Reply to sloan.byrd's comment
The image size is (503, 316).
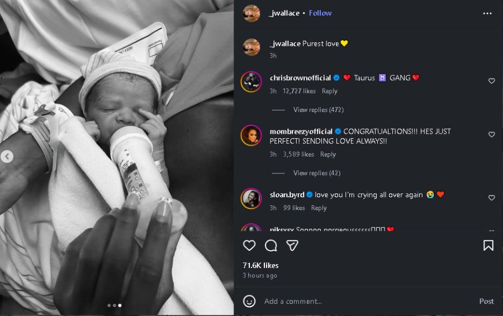coord(319,208)
